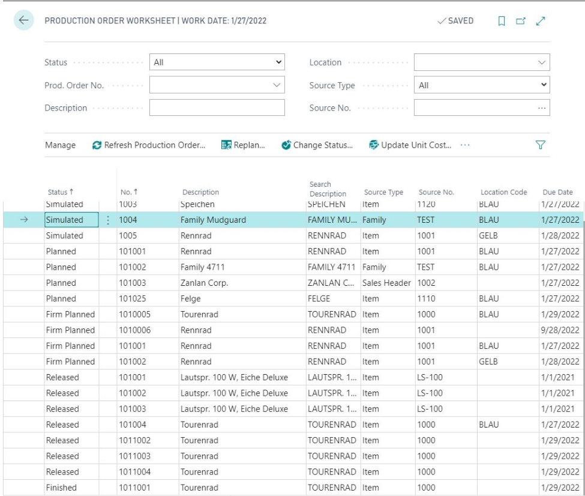Run Refresh Production Order action

tap(149, 145)
